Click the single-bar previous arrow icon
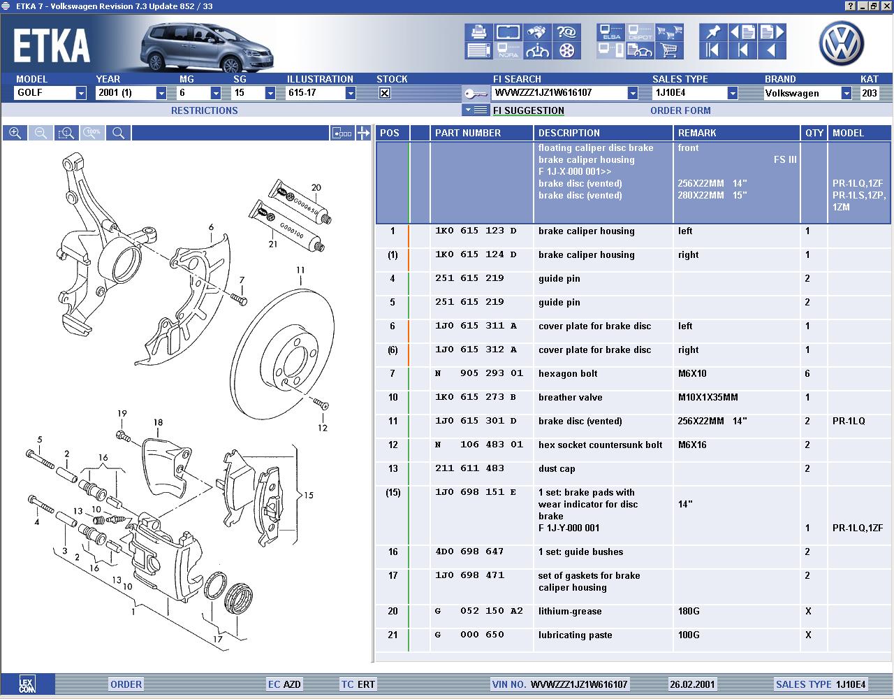Viewport: 894px width, 699px height. [742, 50]
